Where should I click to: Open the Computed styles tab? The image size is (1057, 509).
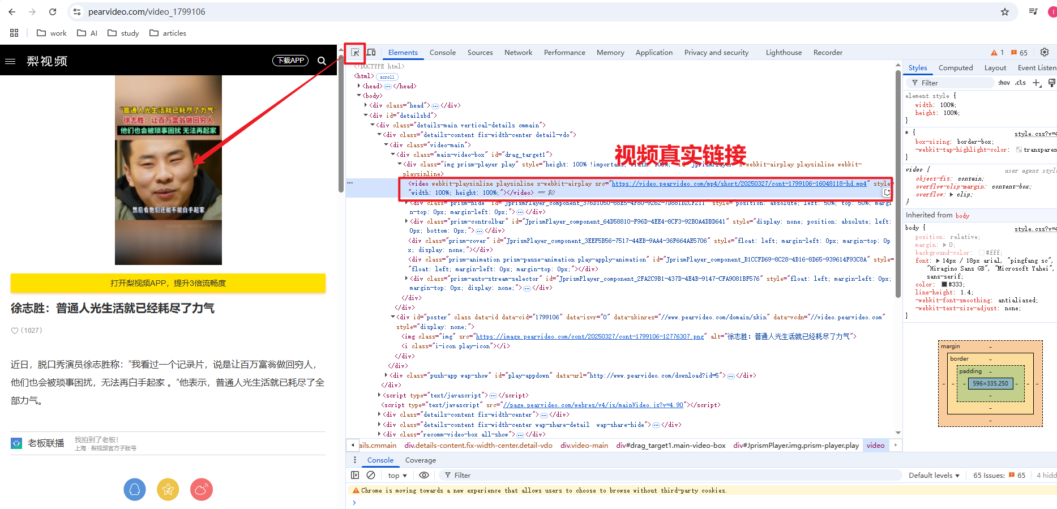pyautogui.click(x=956, y=67)
